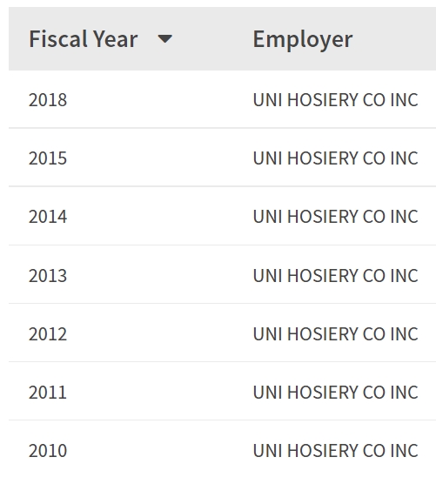Viewport: 436px width, 484px height.
Task: Select the Fiscal Year column header
Action: 84,39
